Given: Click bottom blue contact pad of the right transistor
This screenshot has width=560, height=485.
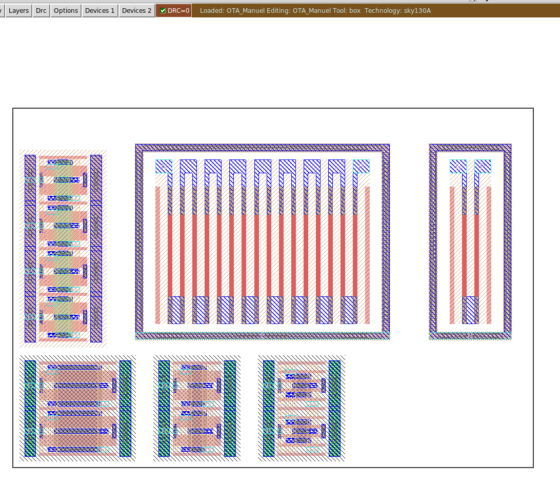Looking at the screenshot, I should pos(470,310).
